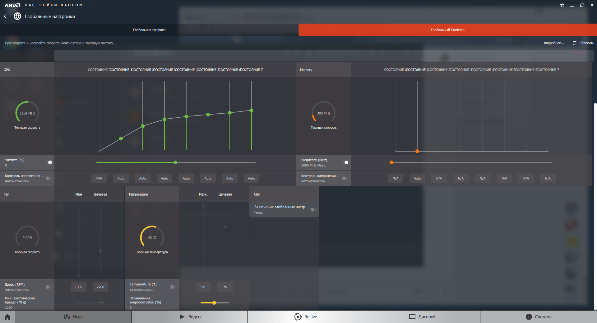597x323 pixels.
Task: Click Memory state 0 voltage N/A box
Action: (x=396, y=178)
